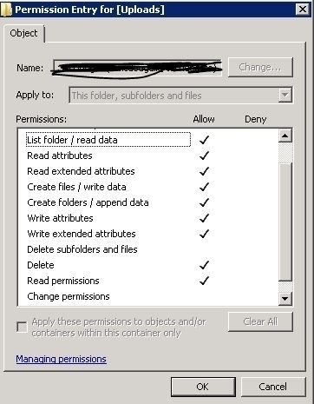Image resolution: width=314 pixels, height=404 pixels.
Task: Toggle Allow checkmark for Delete permission
Action: pyautogui.click(x=204, y=265)
